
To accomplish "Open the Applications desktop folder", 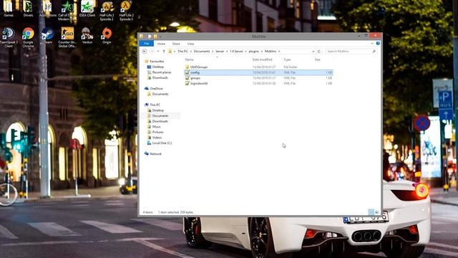I will click(x=48, y=9).
